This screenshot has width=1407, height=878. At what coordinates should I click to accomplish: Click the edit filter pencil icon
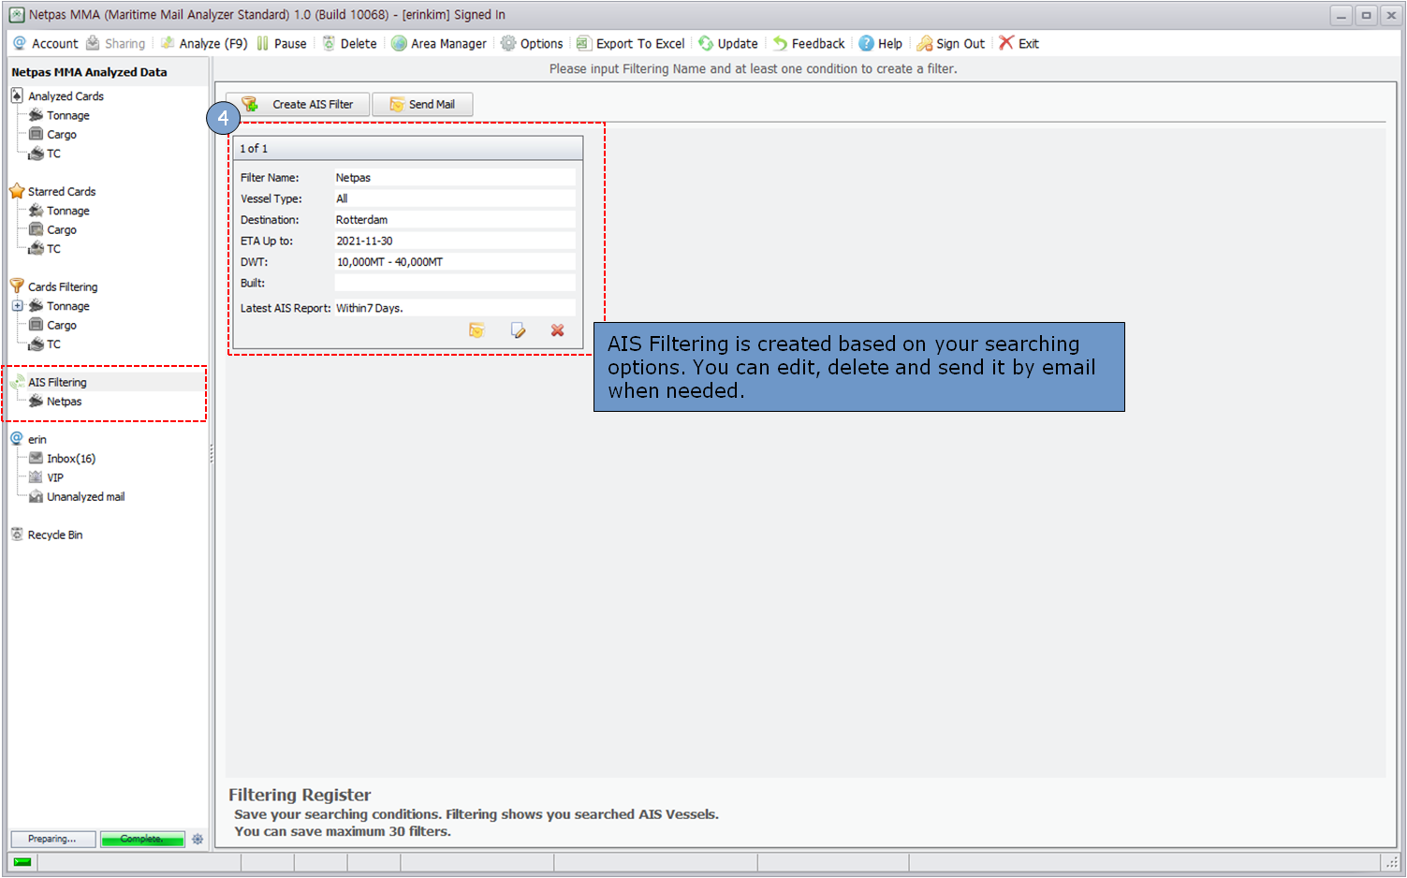518,330
